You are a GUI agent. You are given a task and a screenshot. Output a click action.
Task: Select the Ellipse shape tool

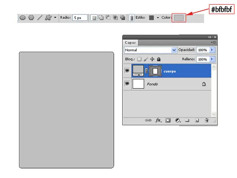pyautogui.click(x=23, y=18)
